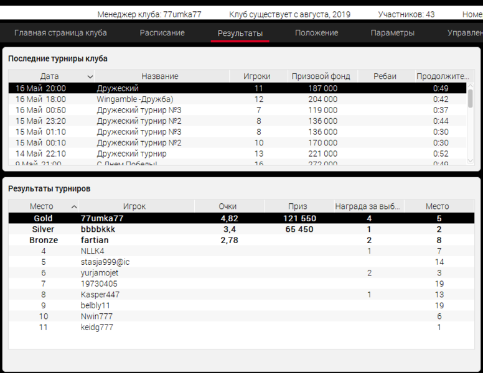Open the Главная страница клуба tab

60,33
